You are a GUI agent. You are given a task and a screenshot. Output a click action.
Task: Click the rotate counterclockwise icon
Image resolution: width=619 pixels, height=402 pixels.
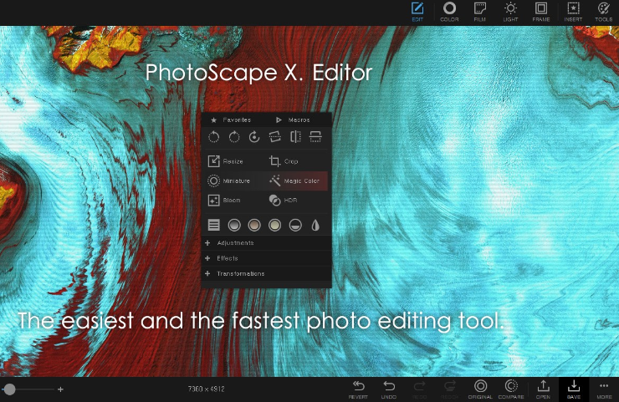213,137
